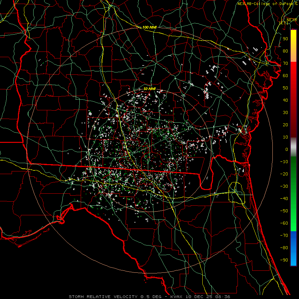Click the positive 40 scale value
The width and height of the screenshot is (299, 299).
coord(285,100)
